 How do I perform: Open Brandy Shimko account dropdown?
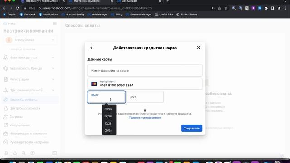tap(30, 40)
